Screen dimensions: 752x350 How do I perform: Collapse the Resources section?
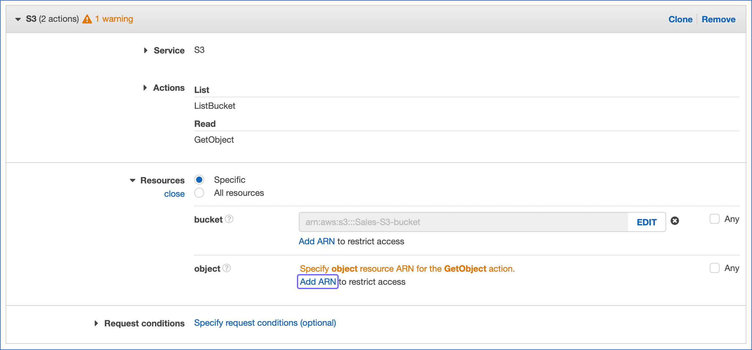[x=132, y=180]
